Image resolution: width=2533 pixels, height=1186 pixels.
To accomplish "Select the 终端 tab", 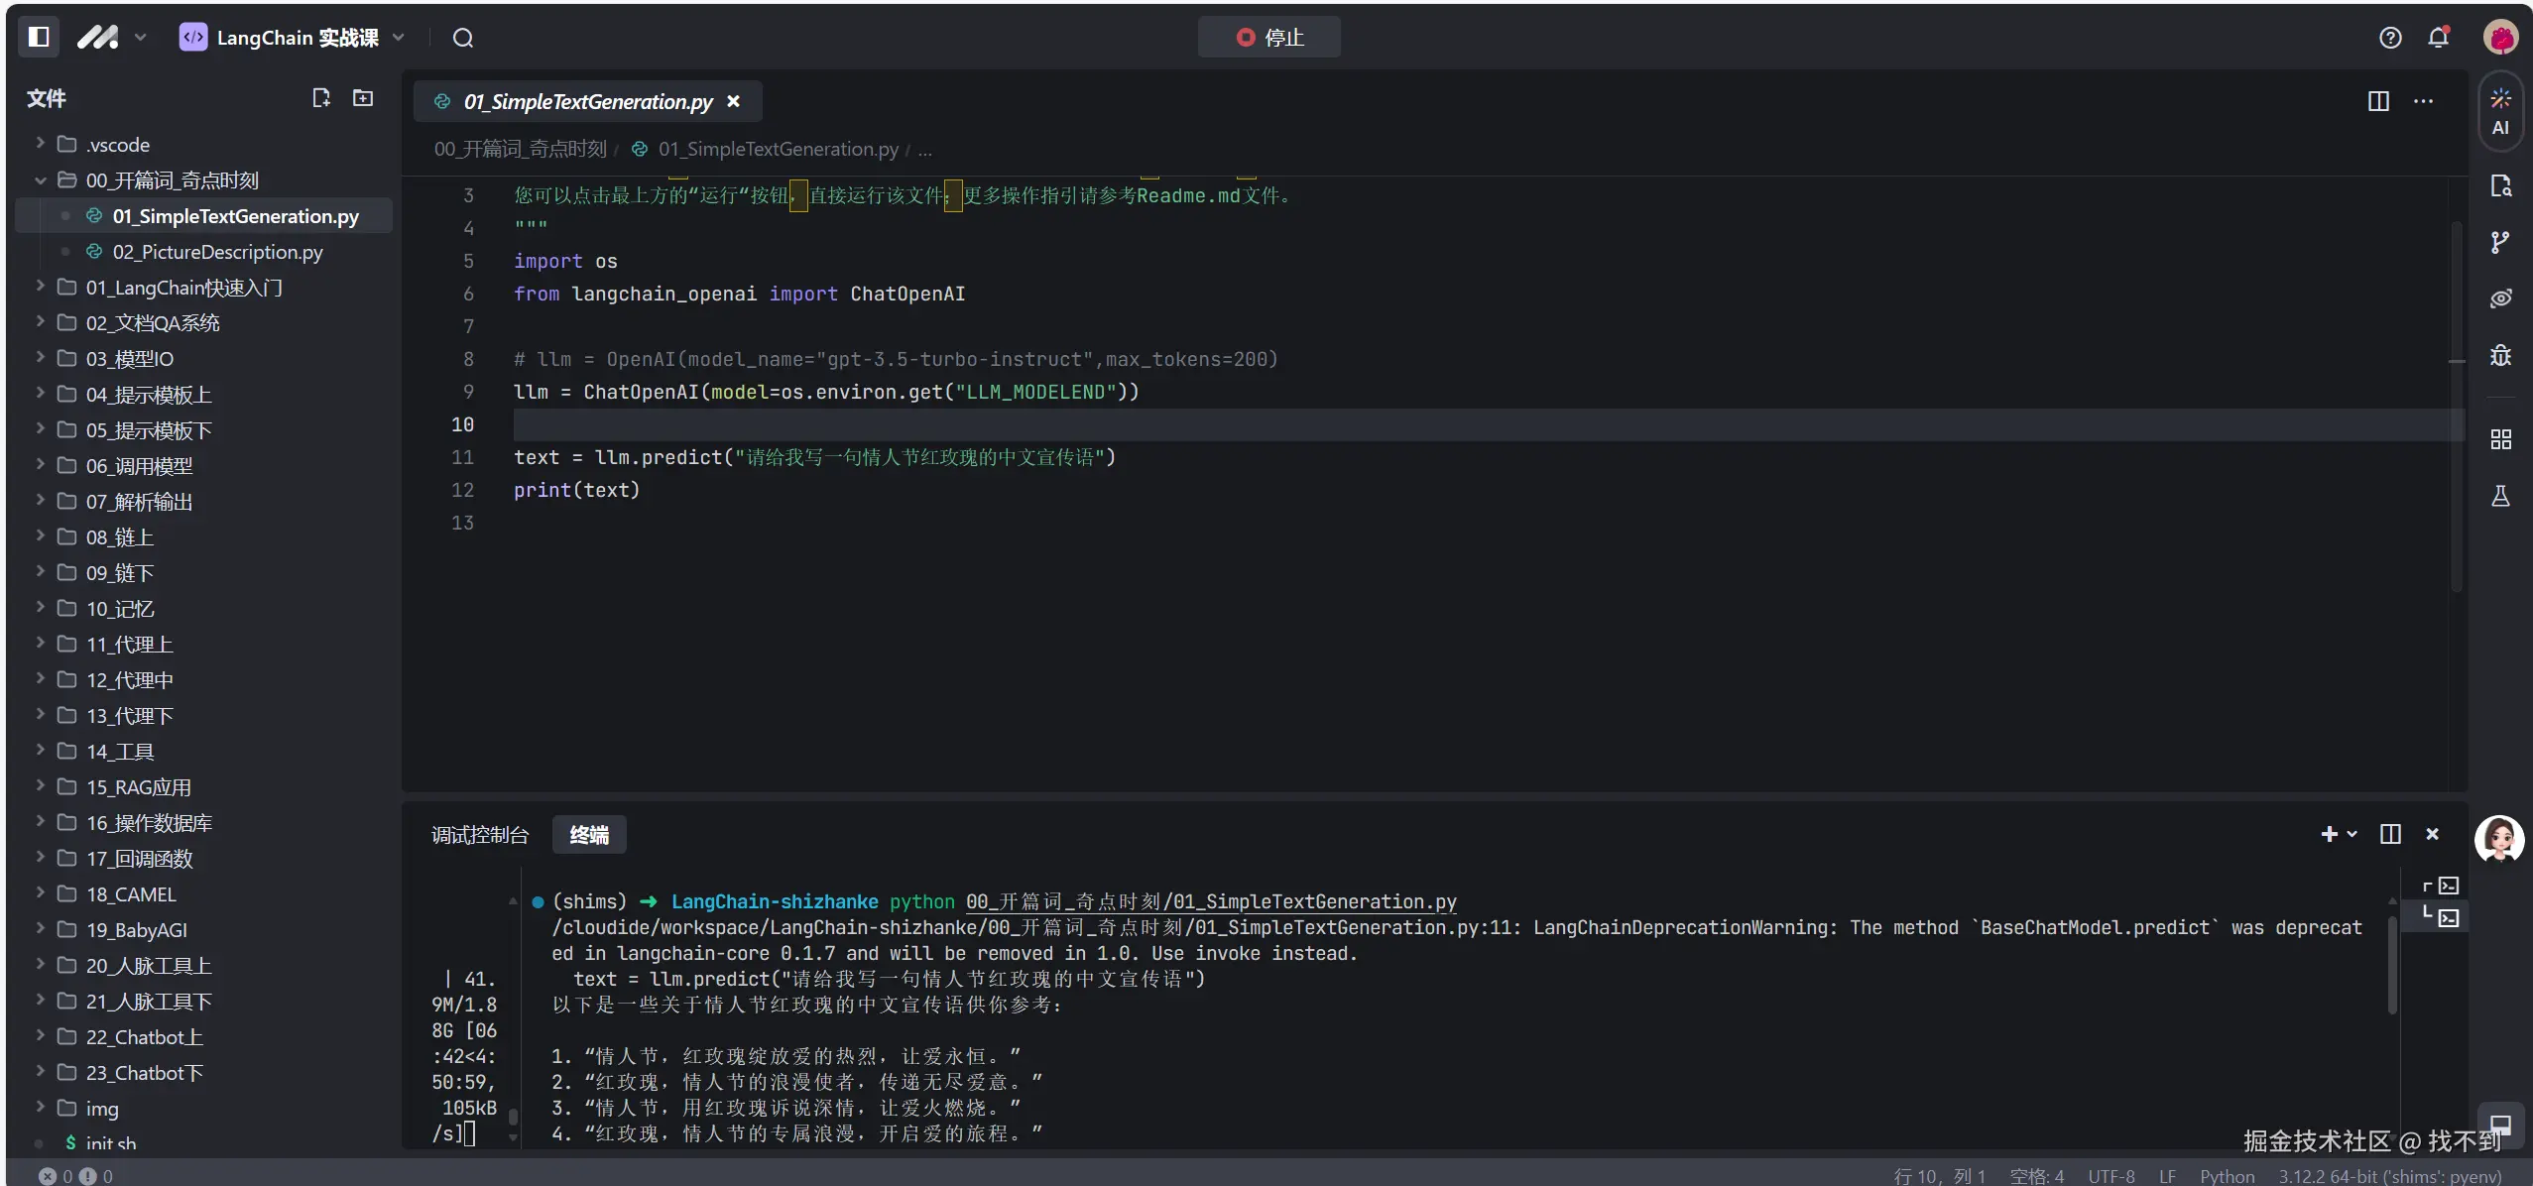I will 589,835.
